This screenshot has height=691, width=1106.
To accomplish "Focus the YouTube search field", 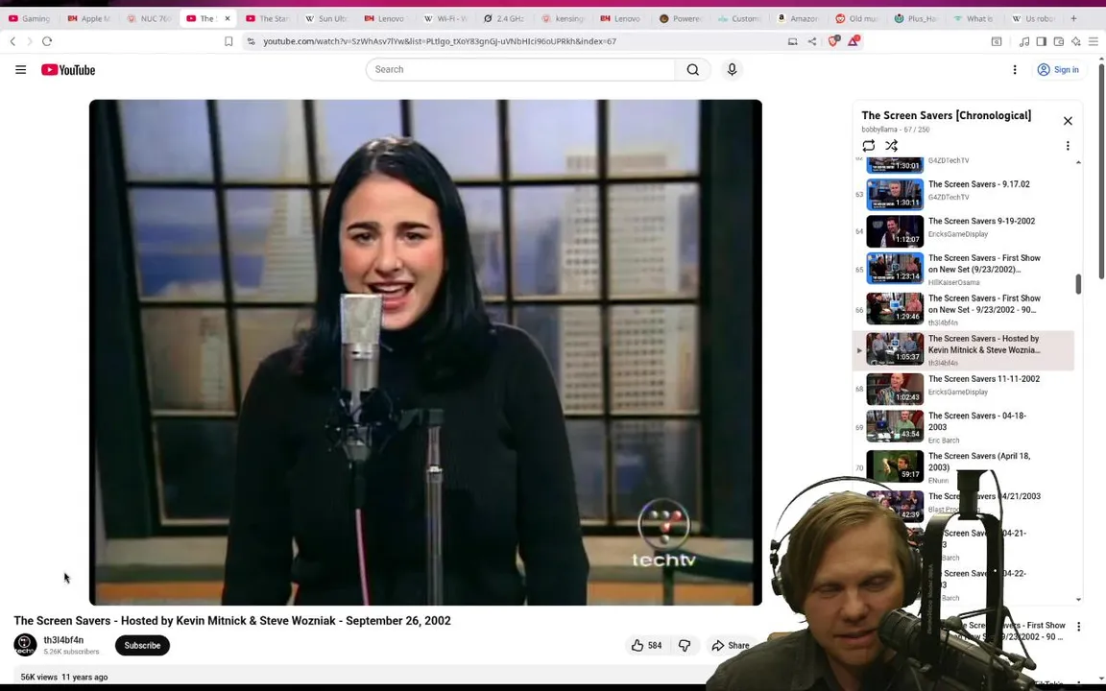I will 520,70.
